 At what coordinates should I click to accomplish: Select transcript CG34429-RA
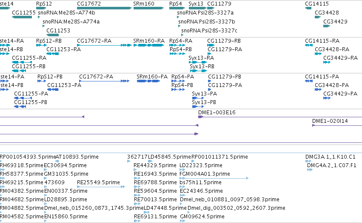pyautogui.click(x=327, y=62)
